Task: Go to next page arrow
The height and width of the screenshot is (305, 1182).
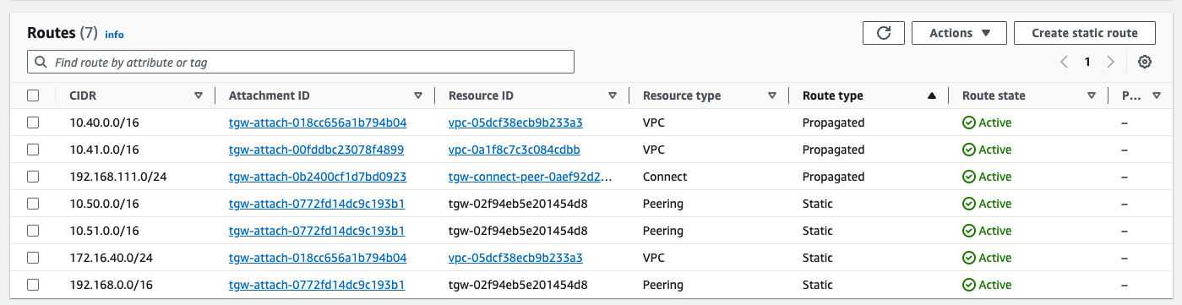Action: [x=1111, y=62]
